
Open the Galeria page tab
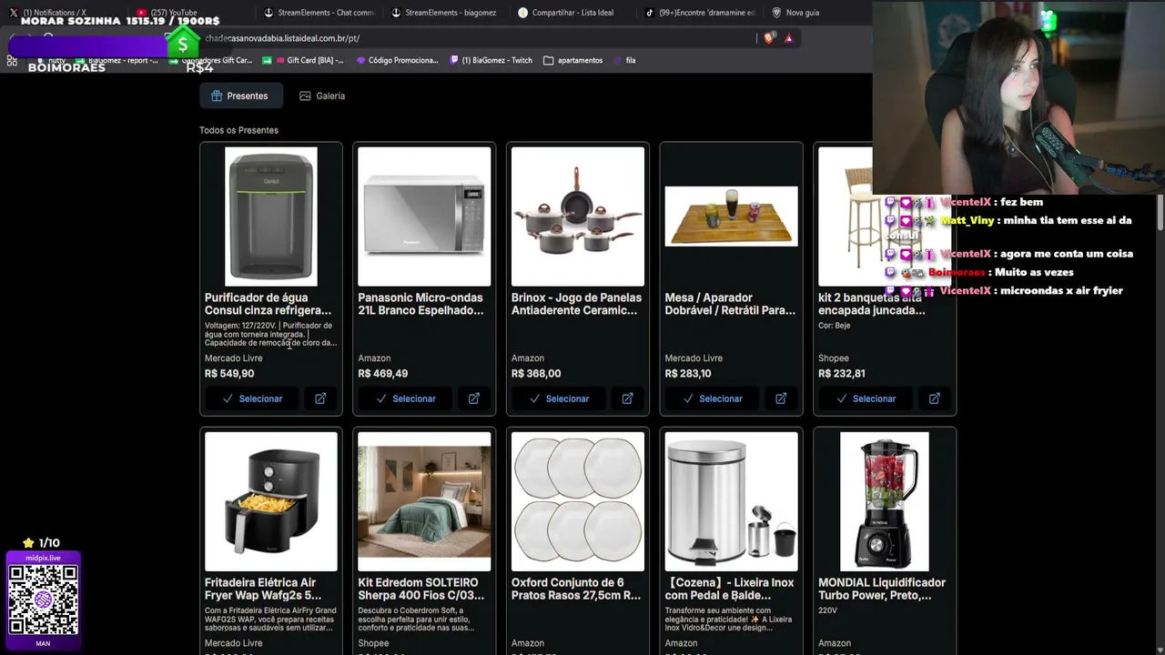click(x=322, y=96)
